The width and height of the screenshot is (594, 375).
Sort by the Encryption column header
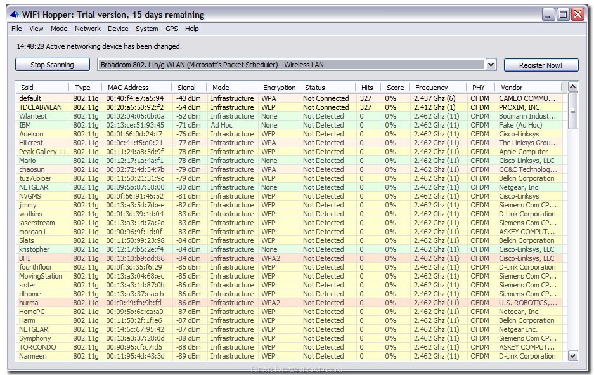point(279,88)
